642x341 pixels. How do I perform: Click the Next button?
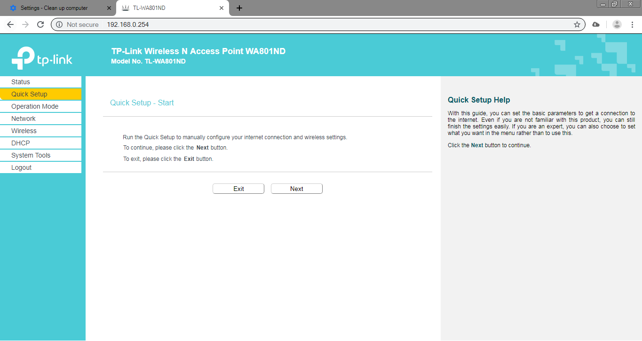297,189
